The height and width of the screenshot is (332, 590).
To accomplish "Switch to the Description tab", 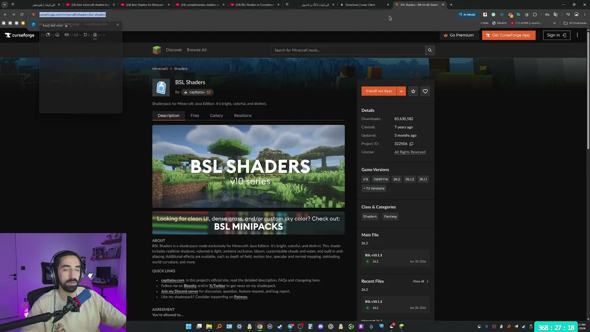I will [168, 116].
